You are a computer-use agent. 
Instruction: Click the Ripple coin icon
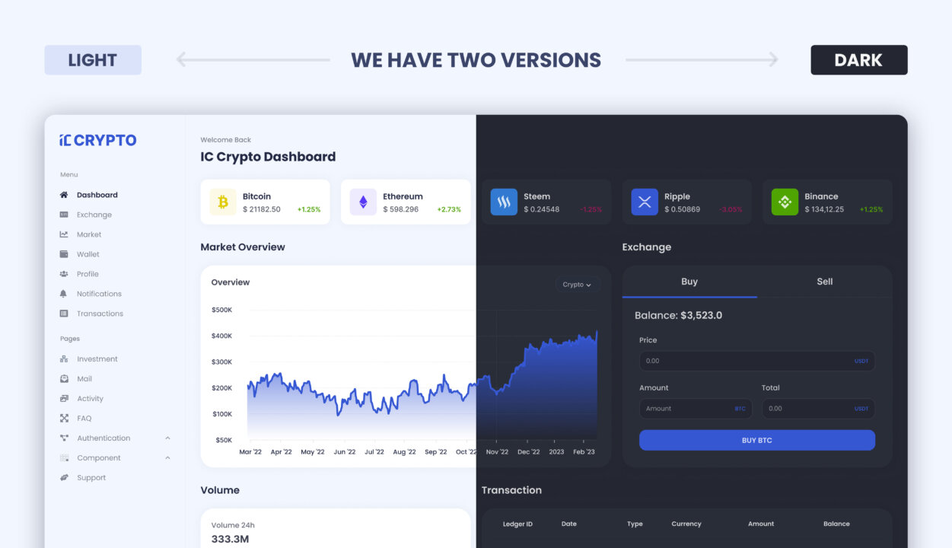coord(645,202)
